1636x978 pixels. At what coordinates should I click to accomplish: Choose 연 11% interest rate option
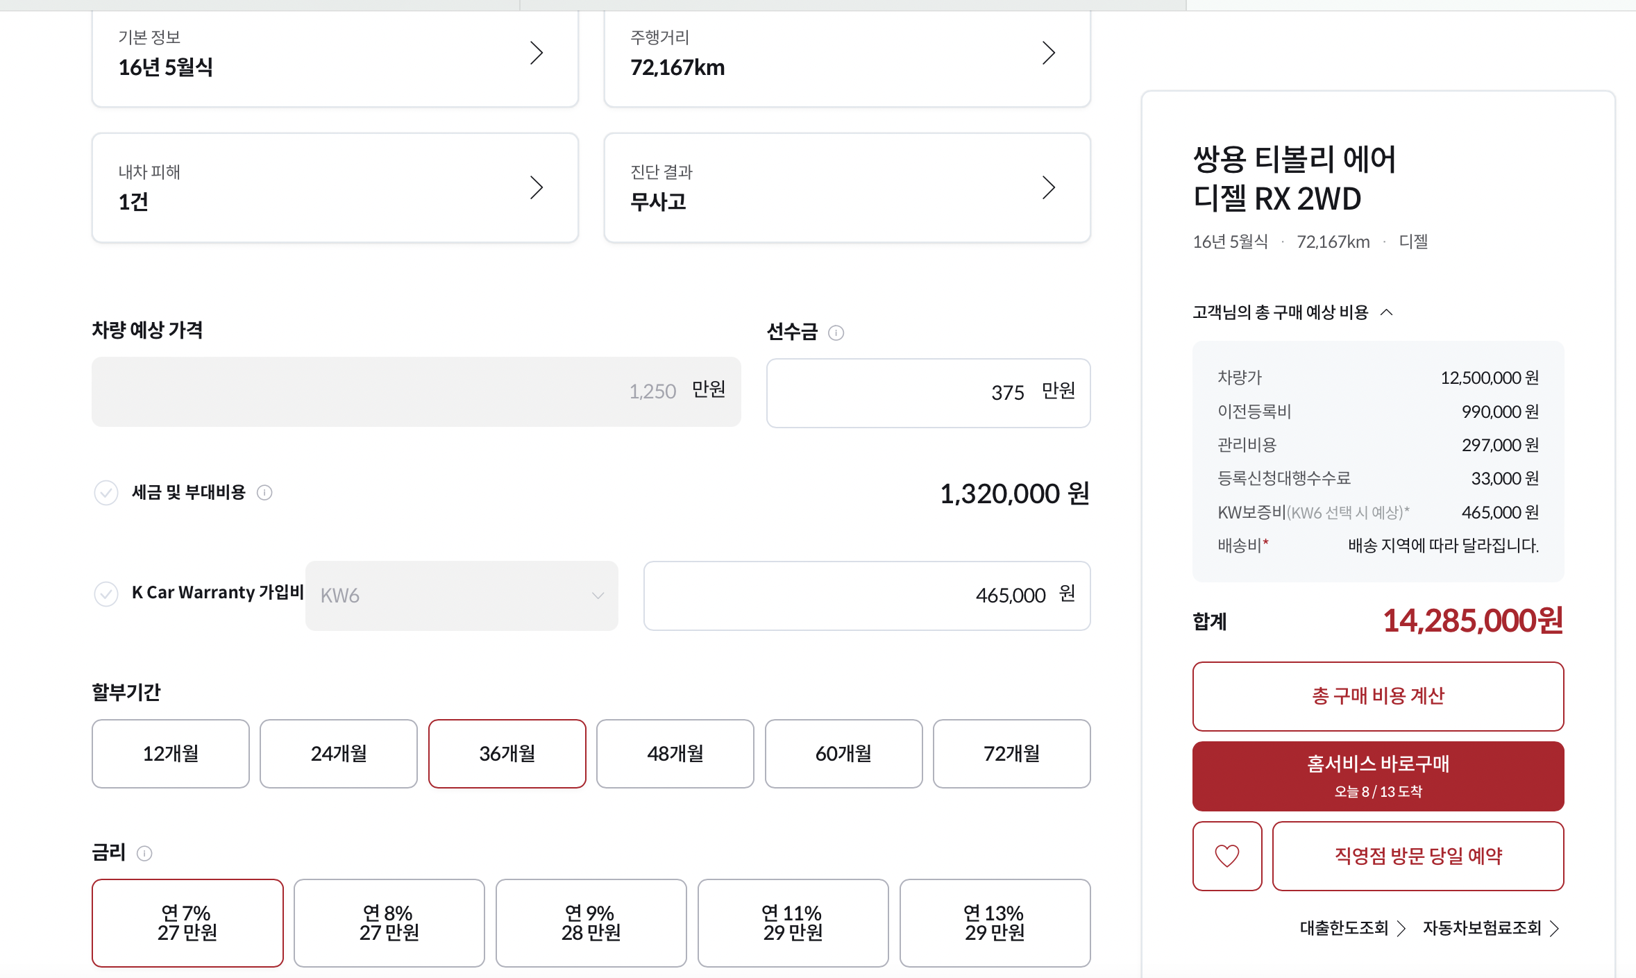pyautogui.click(x=793, y=923)
